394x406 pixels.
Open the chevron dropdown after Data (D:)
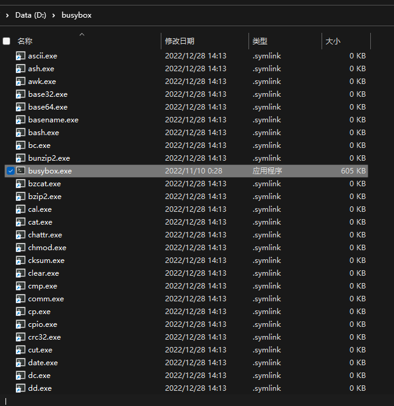point(53,15)
